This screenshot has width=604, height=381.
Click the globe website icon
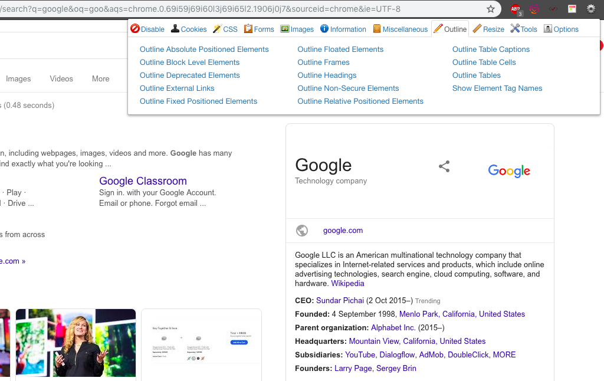click(x=302, y=231)
